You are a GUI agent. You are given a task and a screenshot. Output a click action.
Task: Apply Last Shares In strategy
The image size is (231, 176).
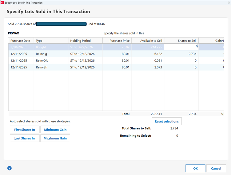(25, 138)
